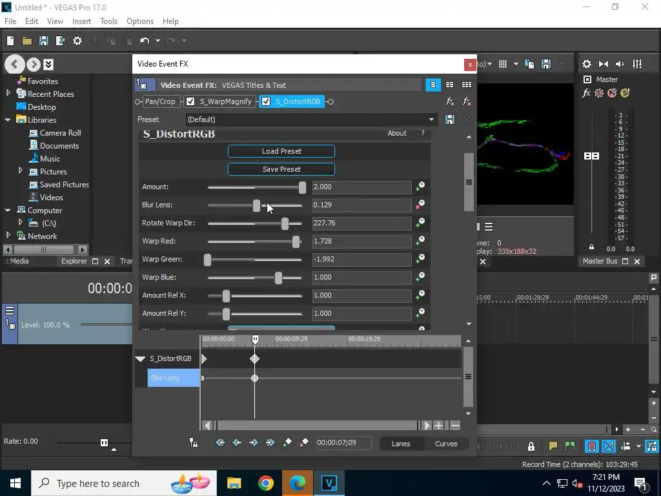Viewport: 661px width, 496px height.
Task: Save the project with disk icon
Action: pyautogui.click(x=43, y=41)
